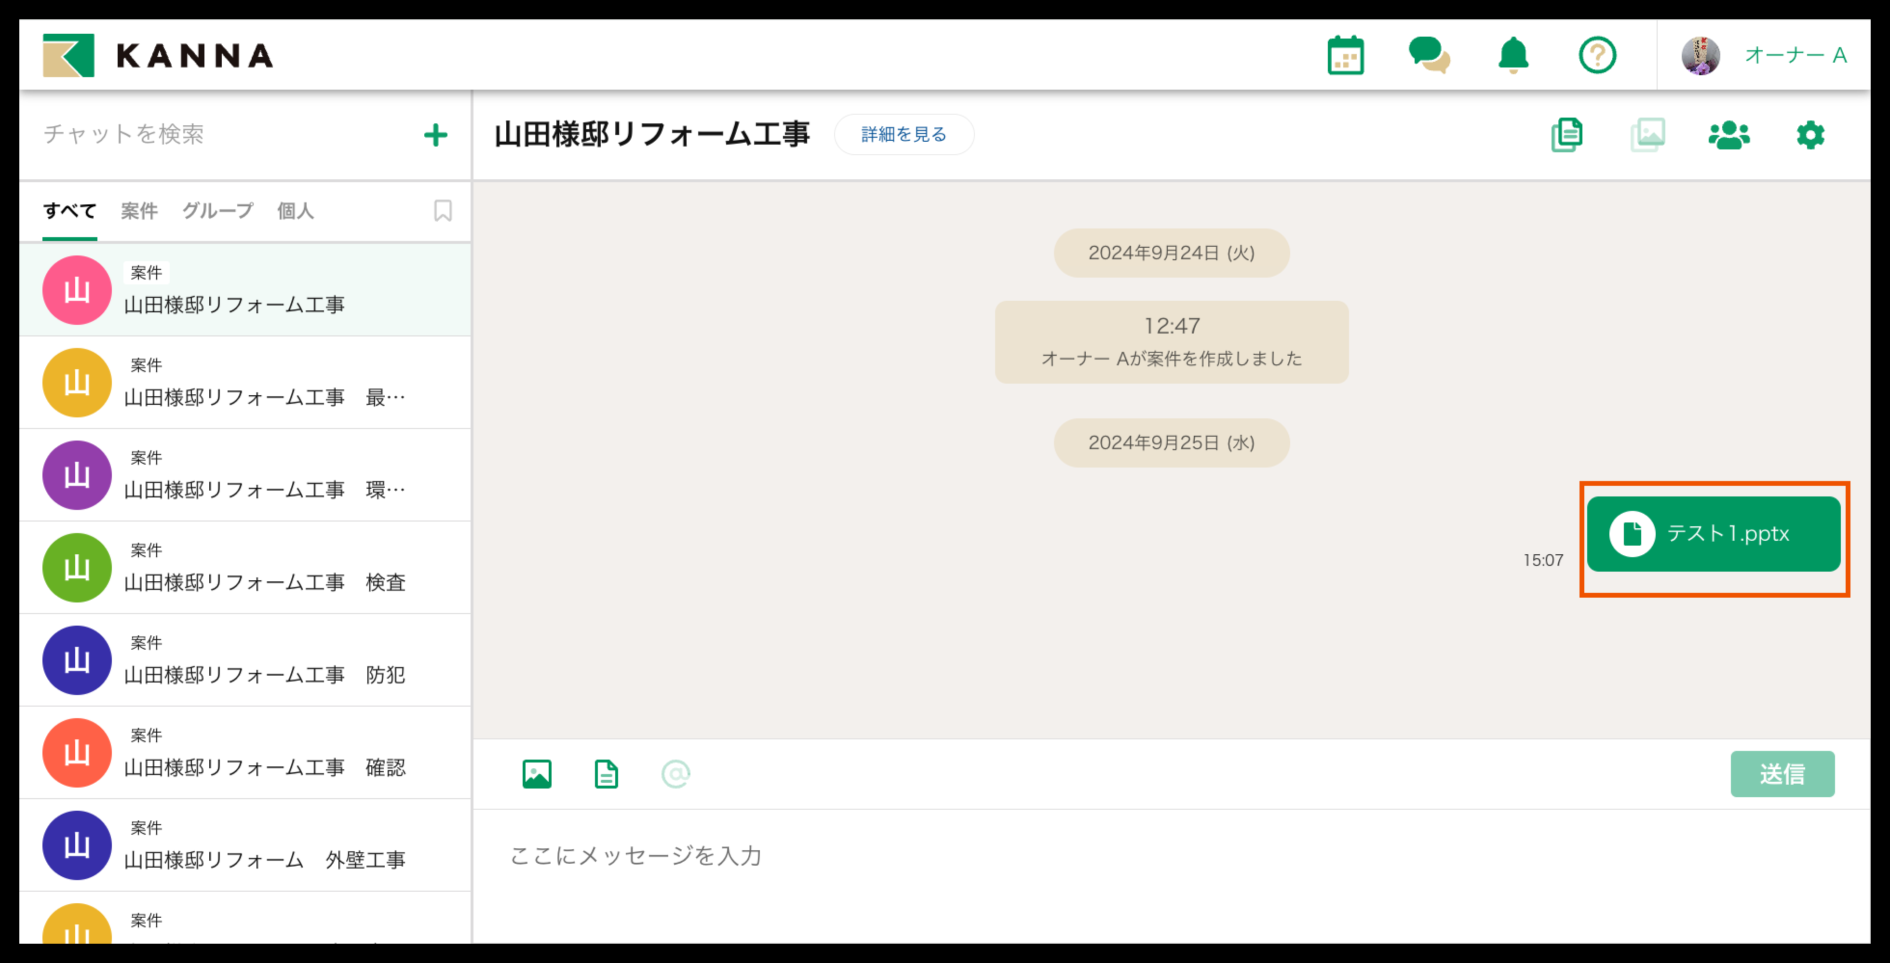
Task: Switch to the 案件 tab
Action: tap(139, 211)
